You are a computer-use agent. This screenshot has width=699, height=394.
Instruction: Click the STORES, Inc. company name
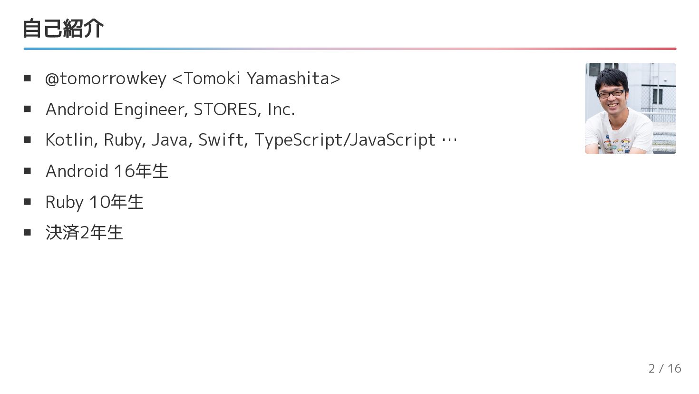(x=244, y=109)
